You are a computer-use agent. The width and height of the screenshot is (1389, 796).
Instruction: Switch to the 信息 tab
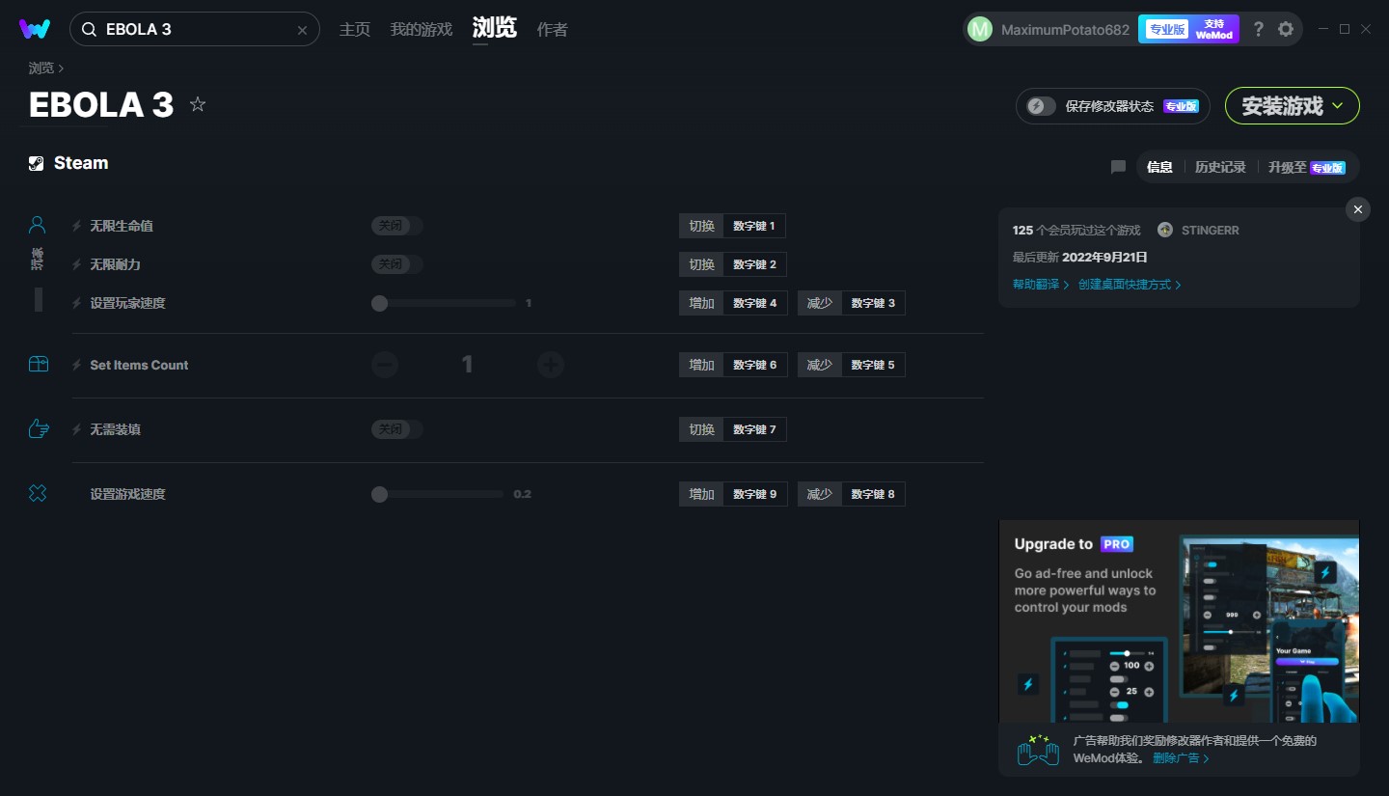tap(1159, 167)
